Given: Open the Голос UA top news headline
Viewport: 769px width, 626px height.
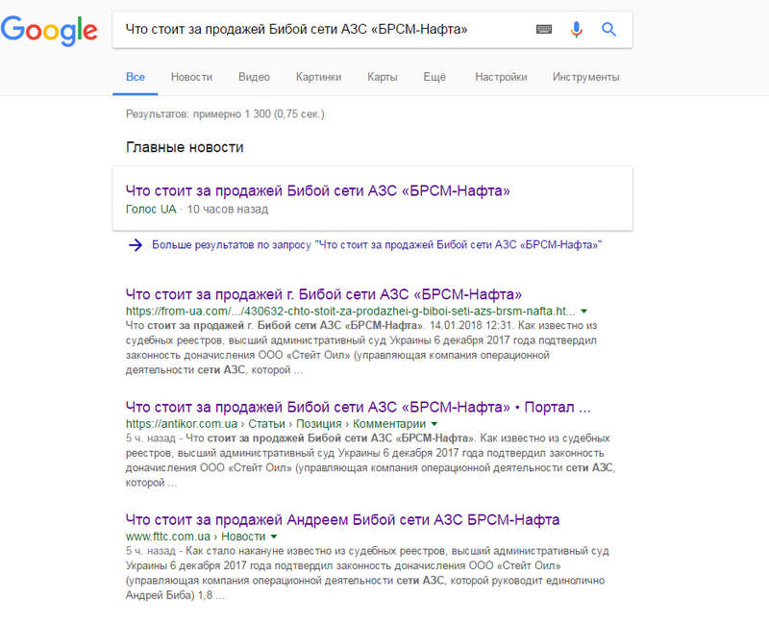Looking at the screenshot, I should [318, 190].
